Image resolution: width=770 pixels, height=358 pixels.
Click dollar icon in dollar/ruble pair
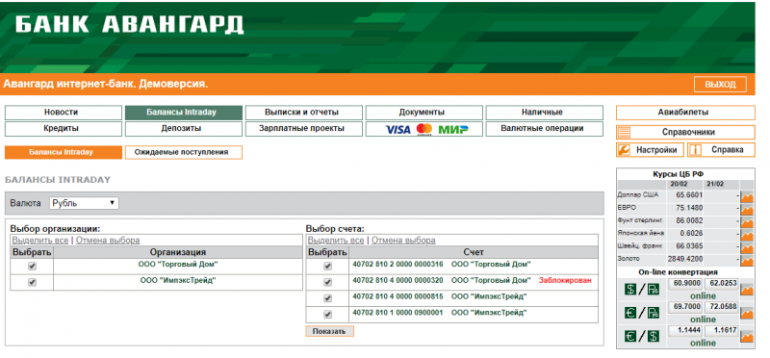(x=630, y=290)
